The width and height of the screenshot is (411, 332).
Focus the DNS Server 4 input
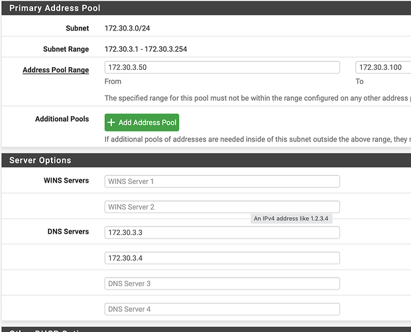(222, 309)
